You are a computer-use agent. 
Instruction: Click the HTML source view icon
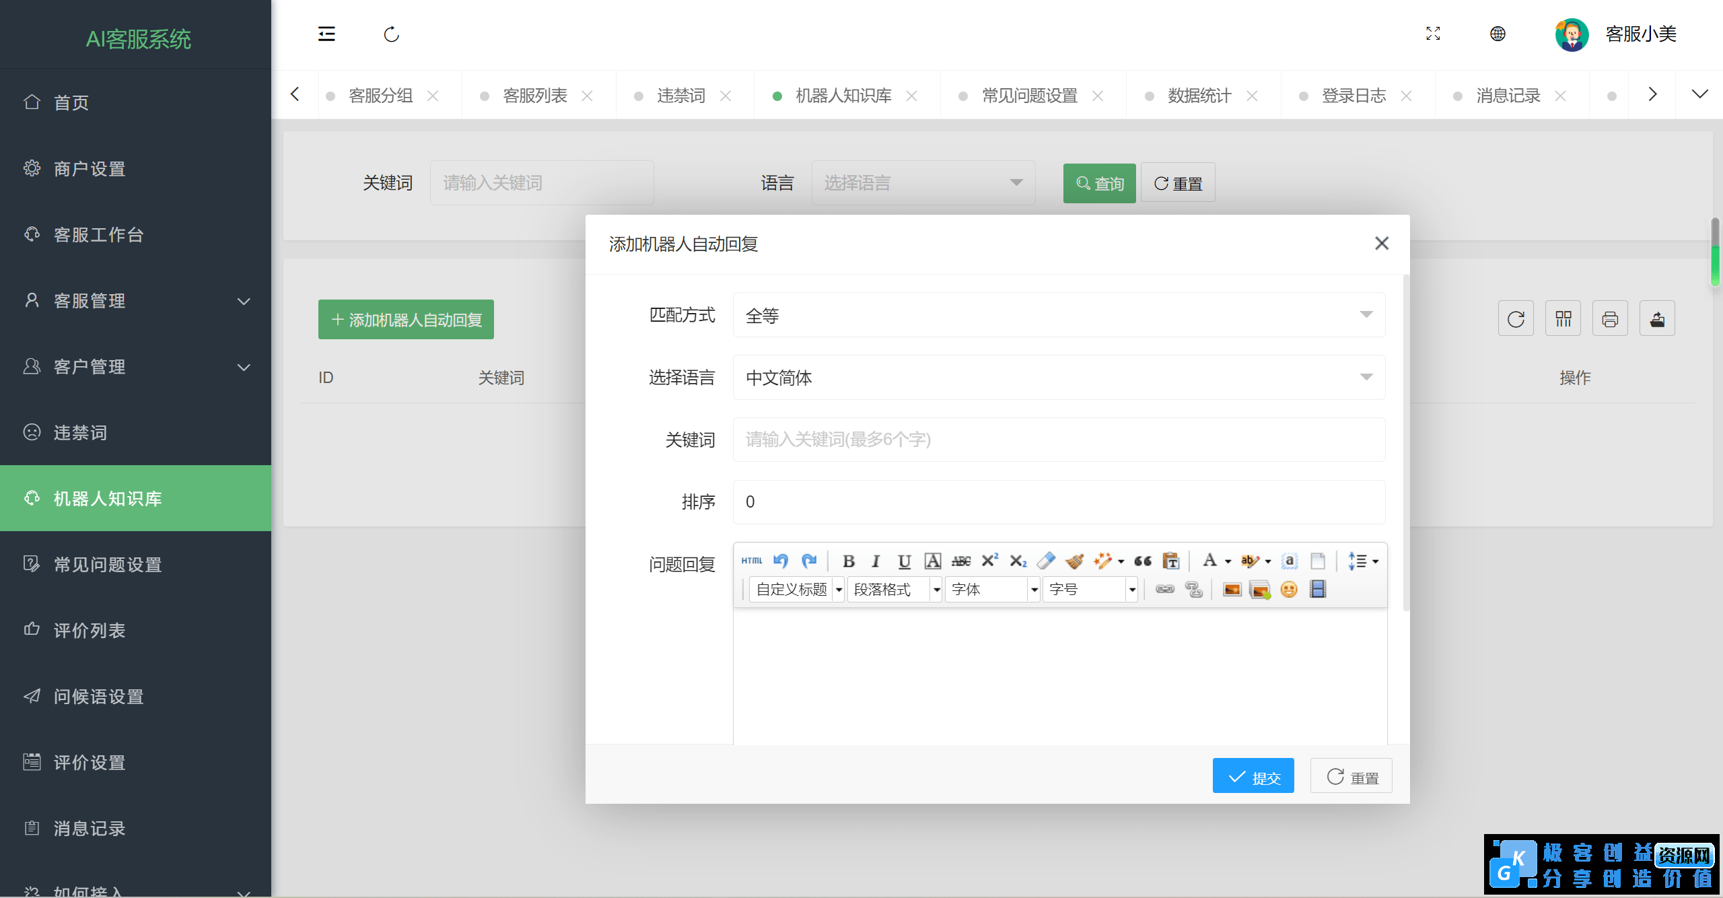(752, 561)
